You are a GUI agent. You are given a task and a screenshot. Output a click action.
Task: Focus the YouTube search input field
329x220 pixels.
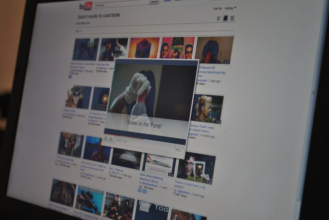[x=122, y=4]
